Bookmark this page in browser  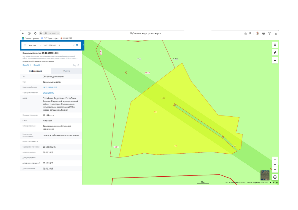tap(250, 33)
